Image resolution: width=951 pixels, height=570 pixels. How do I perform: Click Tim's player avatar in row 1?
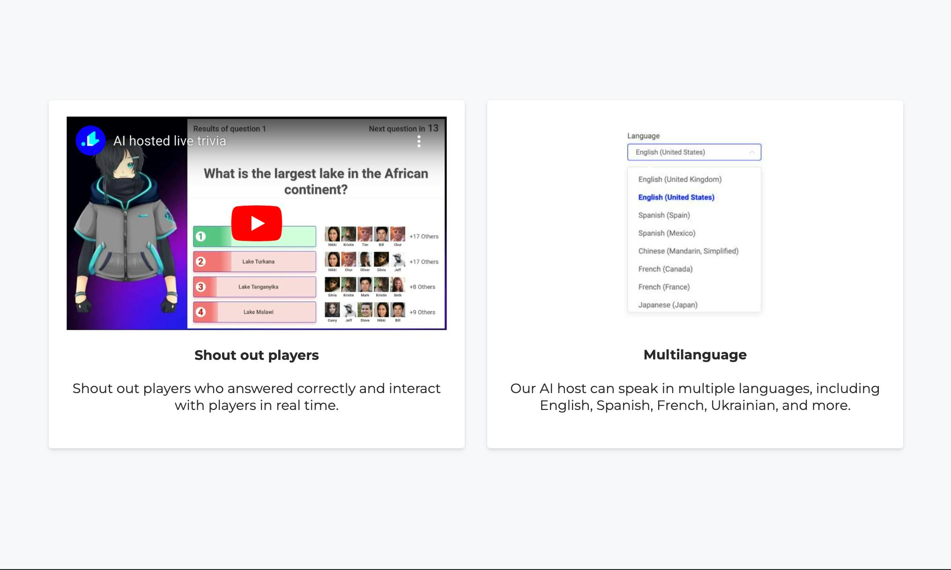coord(365,234)
